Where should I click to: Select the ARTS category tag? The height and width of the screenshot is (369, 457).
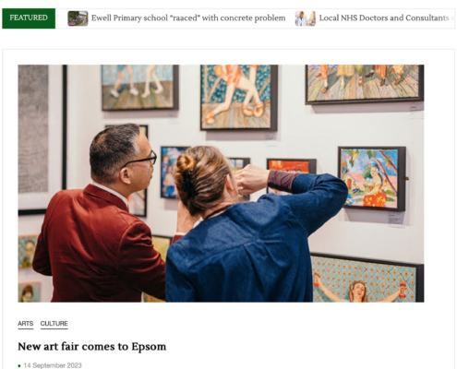[x=26, y=324]
